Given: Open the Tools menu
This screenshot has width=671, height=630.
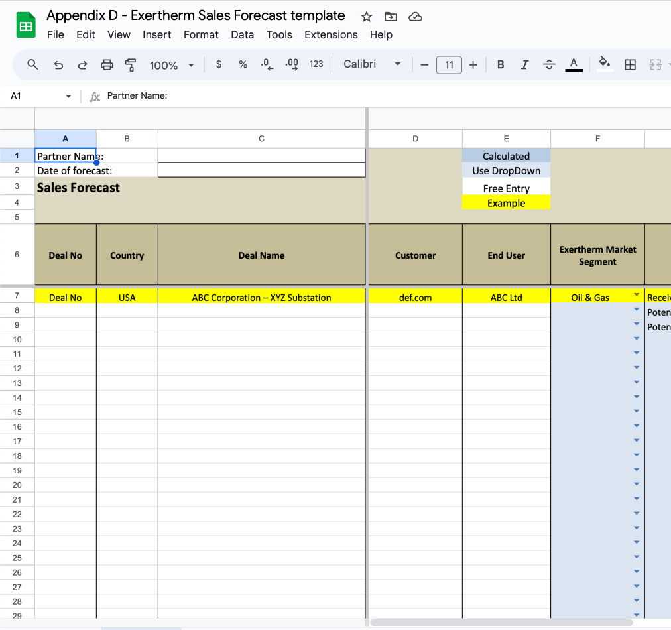Looking at the screenshot, I should coord(279,35).
